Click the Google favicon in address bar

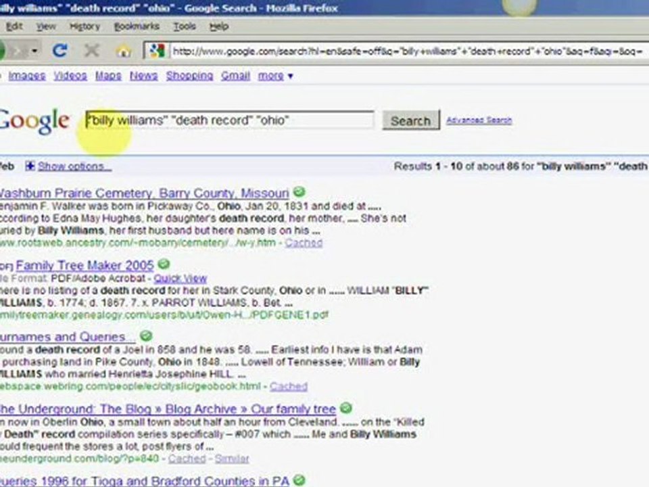(x=158, y=51)
